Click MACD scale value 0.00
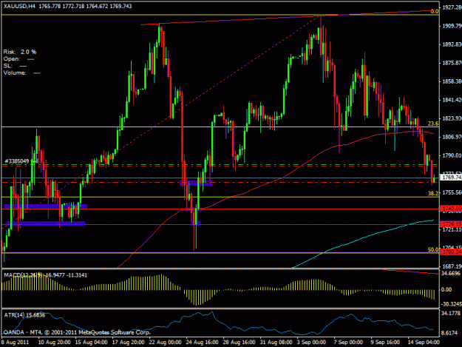Screen dimensions: 462x347 (x=446, y=290)
